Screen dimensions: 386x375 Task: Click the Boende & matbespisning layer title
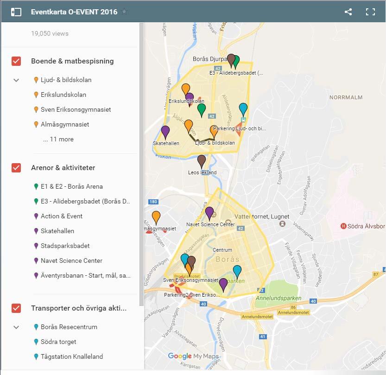pos(72,61)
